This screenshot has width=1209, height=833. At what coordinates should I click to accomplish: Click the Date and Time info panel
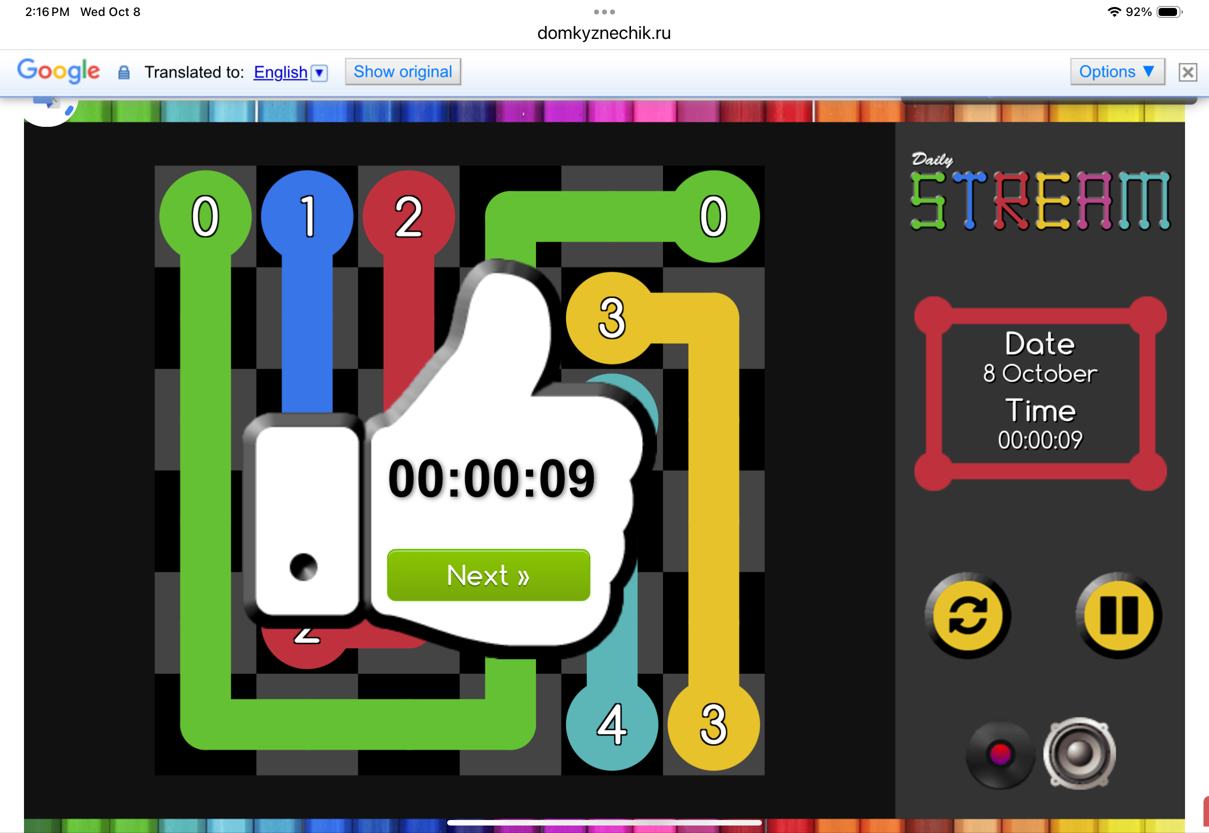(1040, 393)
